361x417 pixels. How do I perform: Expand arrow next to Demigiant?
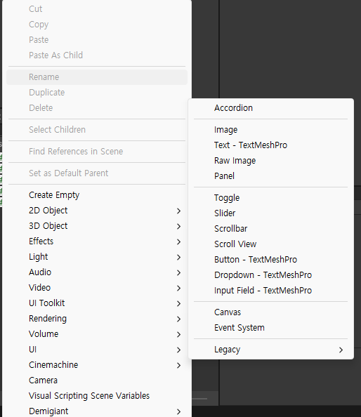pyautogui.click(x=179, y=411)
